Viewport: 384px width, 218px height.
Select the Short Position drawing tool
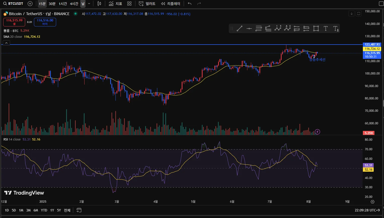pos(306,29)
